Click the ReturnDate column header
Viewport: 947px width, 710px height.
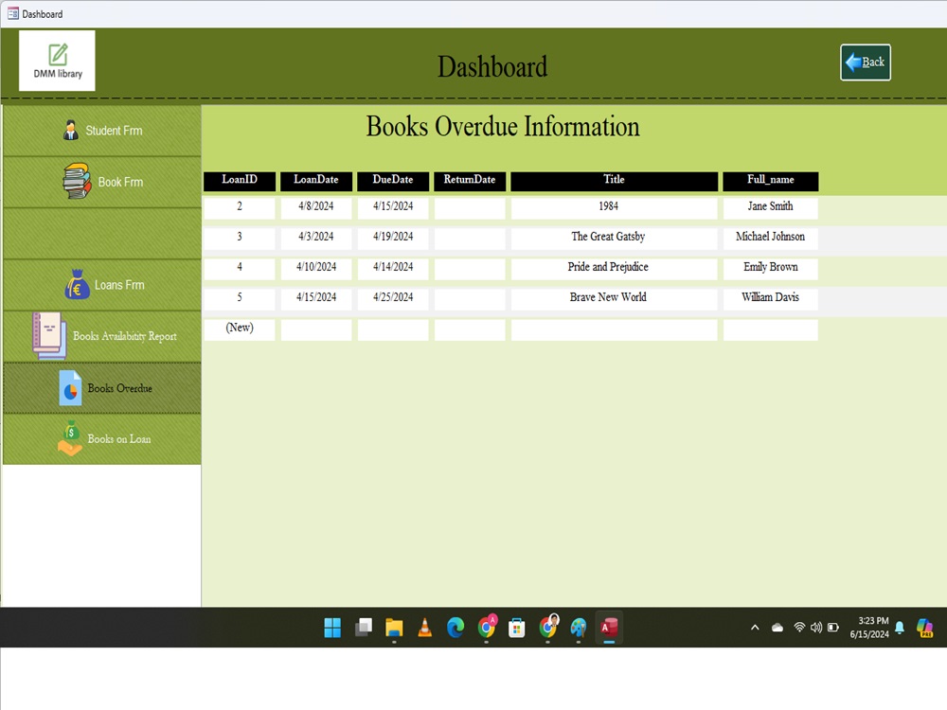coord(470,181)
